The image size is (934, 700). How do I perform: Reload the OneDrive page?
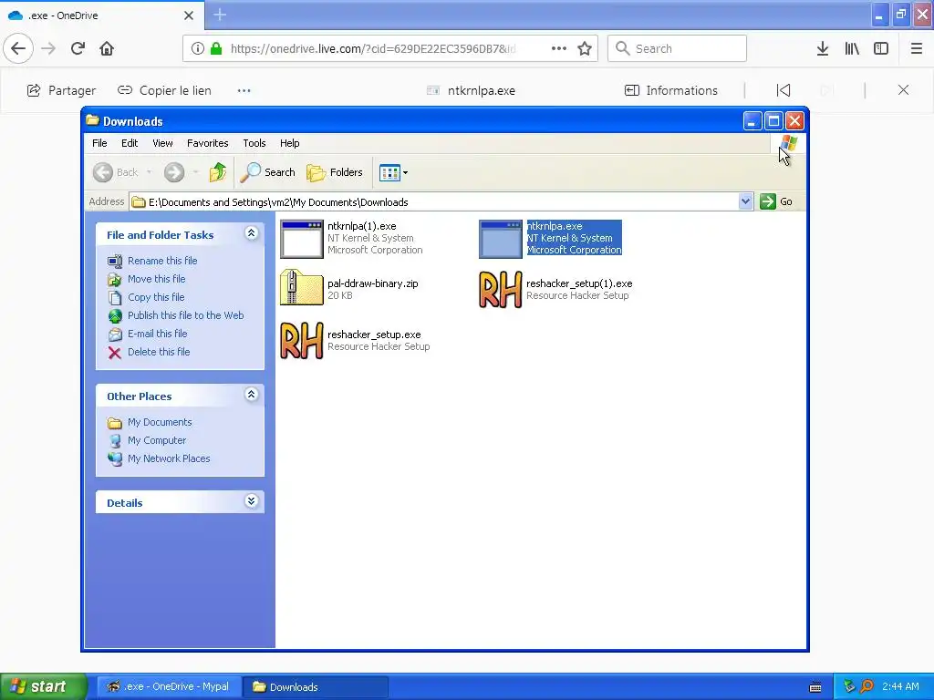(x=78, y=48)
